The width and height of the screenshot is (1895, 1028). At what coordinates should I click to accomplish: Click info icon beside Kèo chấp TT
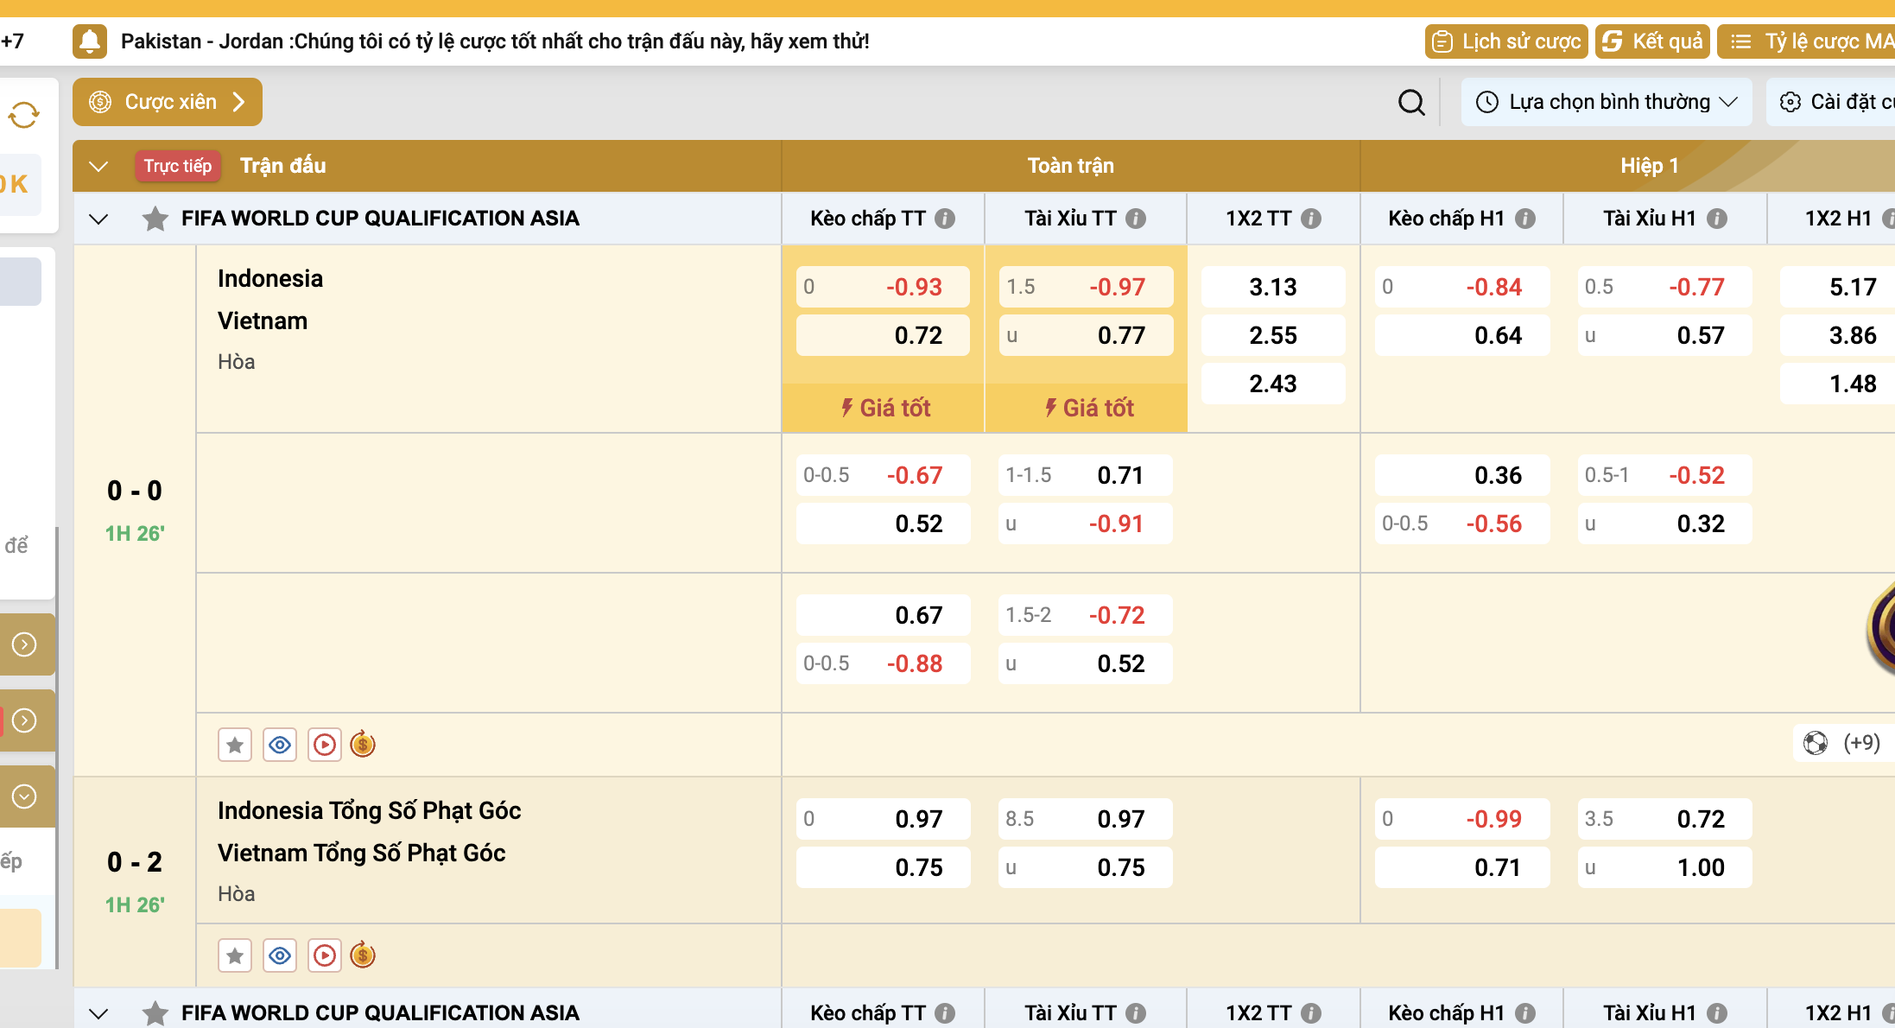pos(946,219)
